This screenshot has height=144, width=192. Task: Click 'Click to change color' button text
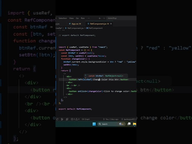click(x=116, y=91)
